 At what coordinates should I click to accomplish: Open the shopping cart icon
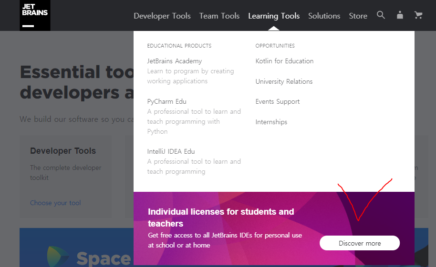click(418, 15)
